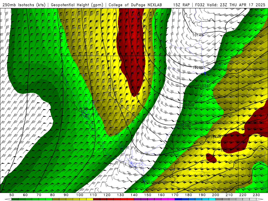Click the 140 value on the color scale
The width and height of the screenshot is (268, 201).
click(x=134, y=195)
